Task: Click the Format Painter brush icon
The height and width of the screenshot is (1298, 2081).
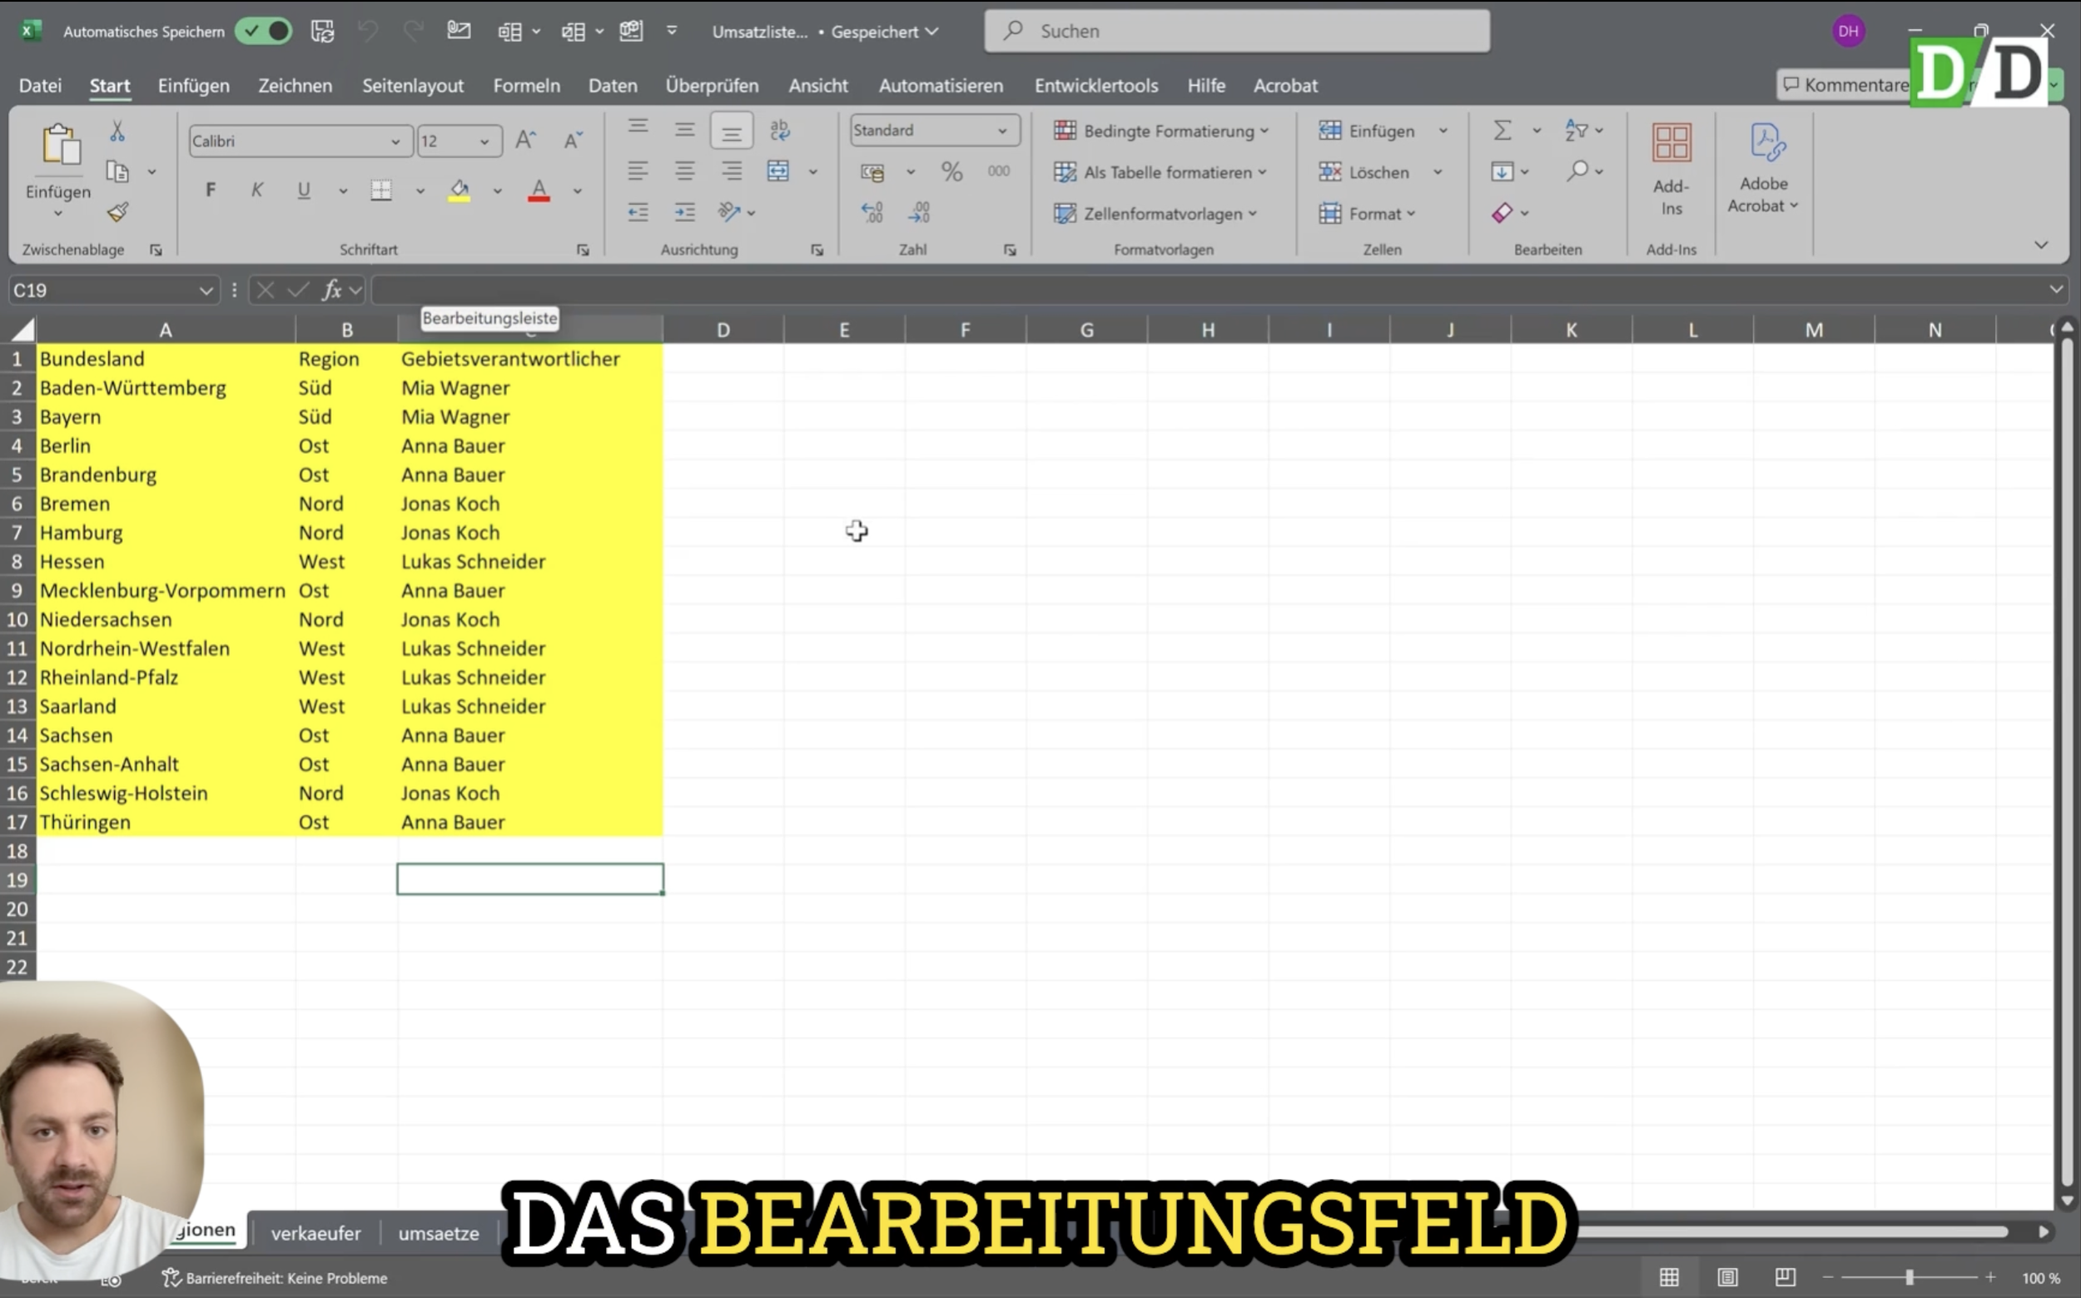Action: (117, 212)
